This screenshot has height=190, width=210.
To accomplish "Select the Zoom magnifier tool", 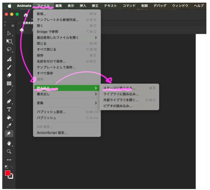I will click(9, 151).
